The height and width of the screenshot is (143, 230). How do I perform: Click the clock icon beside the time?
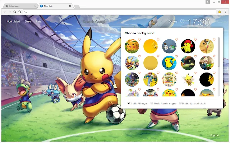coord(182,21)
